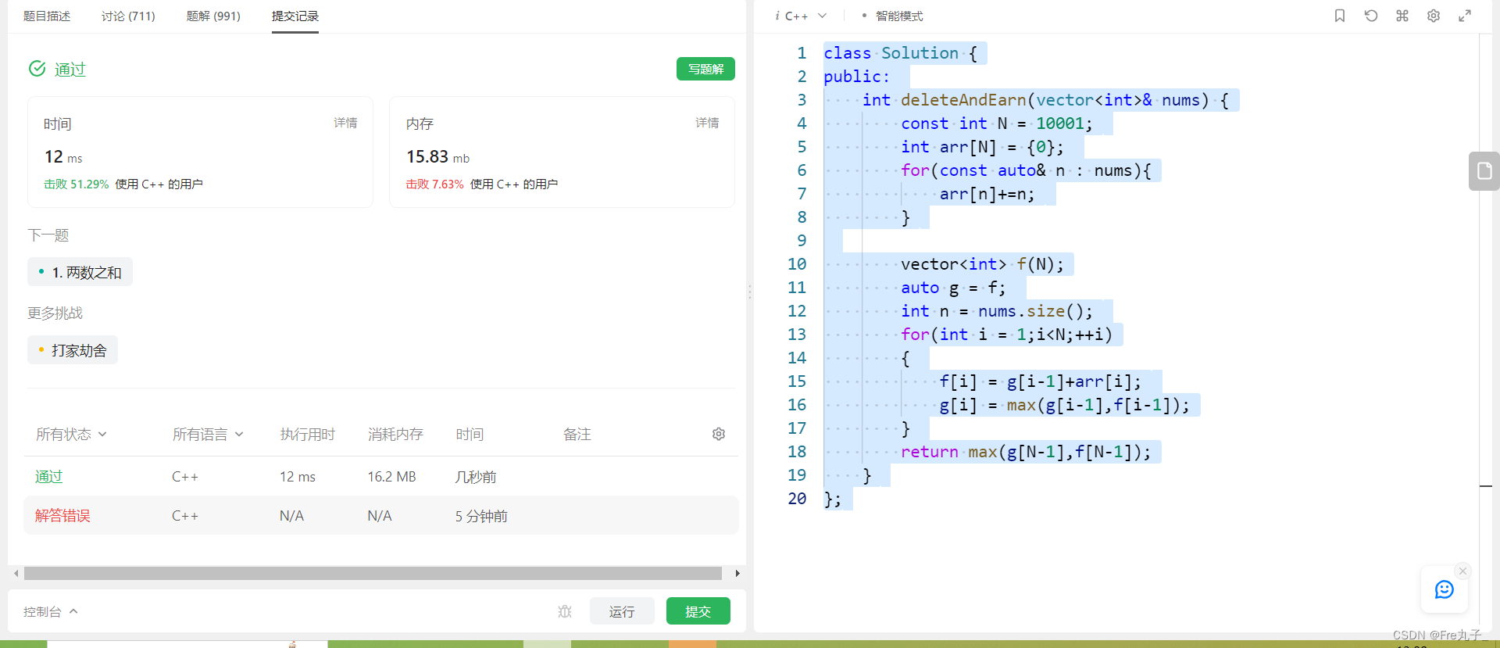
Task: Click the 消耗内存 column header
Action: pyautogui.click(x=395, y=434)
